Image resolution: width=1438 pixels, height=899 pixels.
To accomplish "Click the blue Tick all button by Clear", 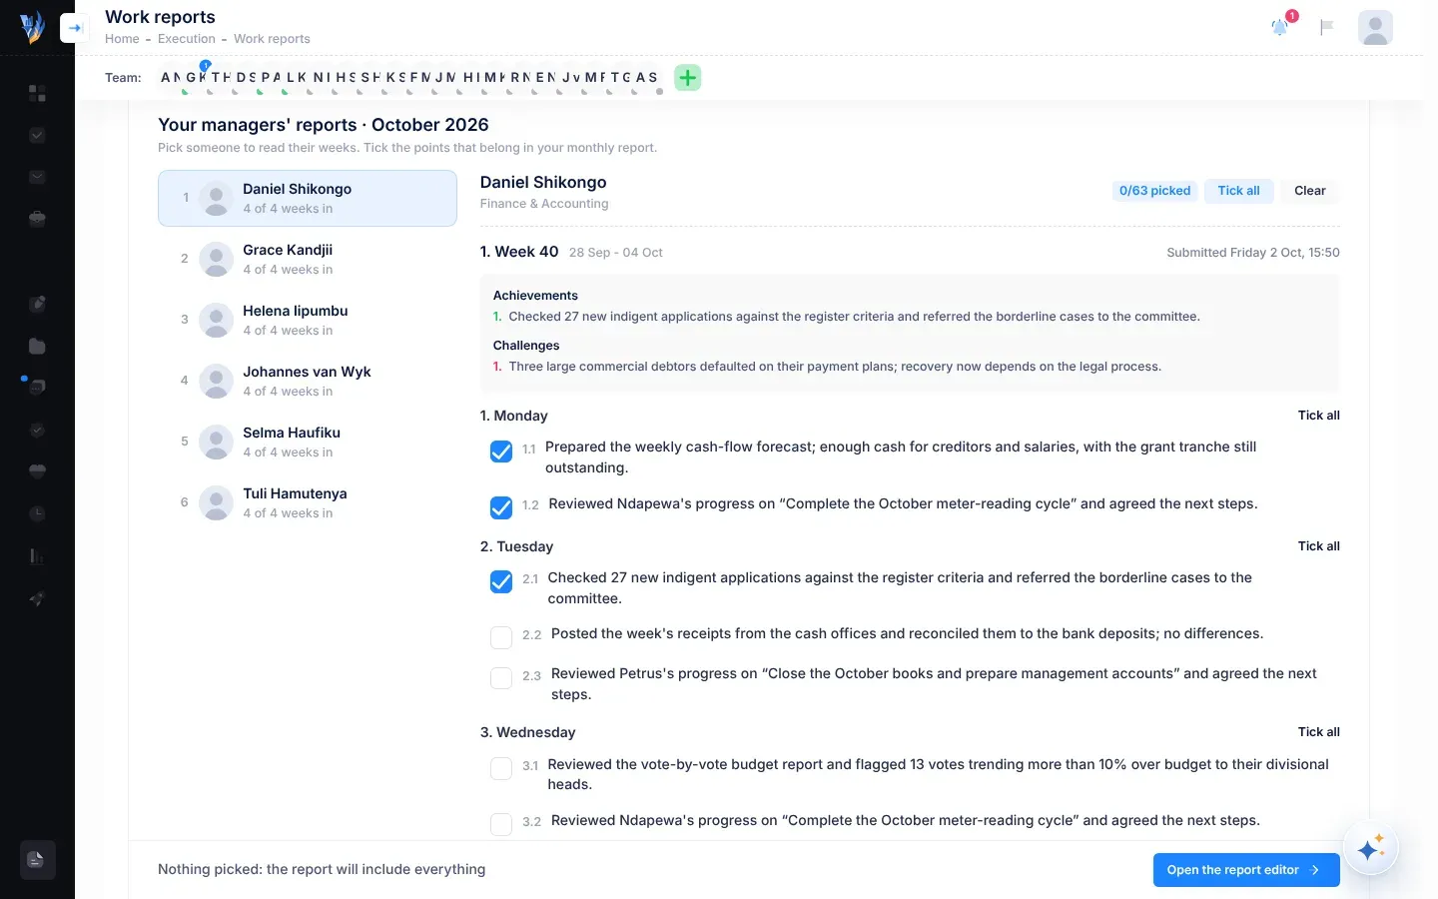I will [1238, 191].
